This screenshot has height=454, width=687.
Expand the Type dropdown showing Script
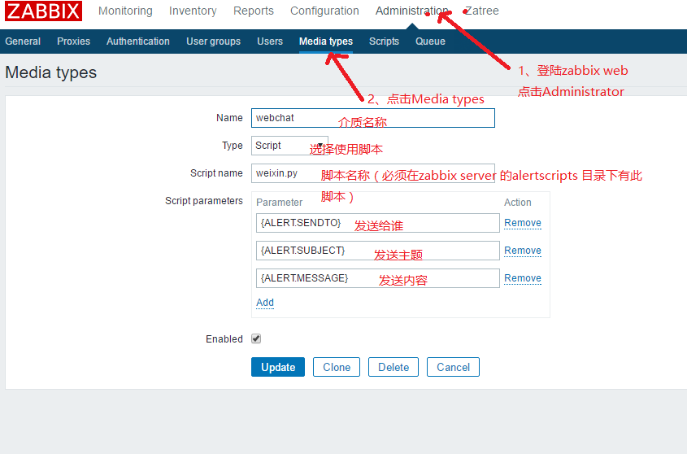(289, 146)
